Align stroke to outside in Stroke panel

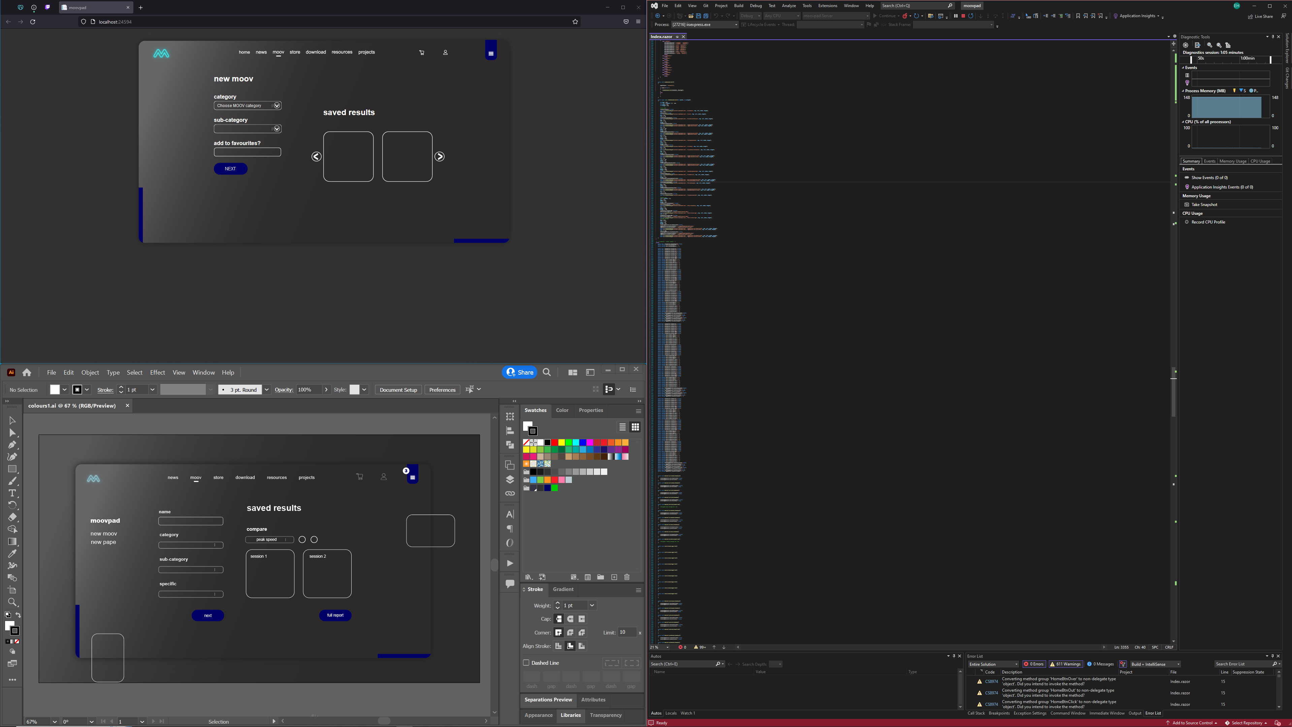[x=582, y=646]
